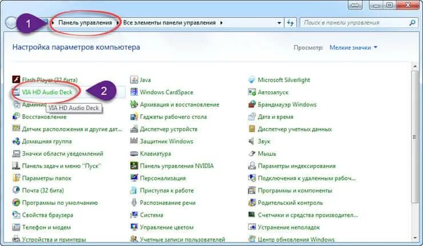Expand arrow after Все элементы панели управления
The width and height of the screenshot is (423, 246).
(221, 23)
